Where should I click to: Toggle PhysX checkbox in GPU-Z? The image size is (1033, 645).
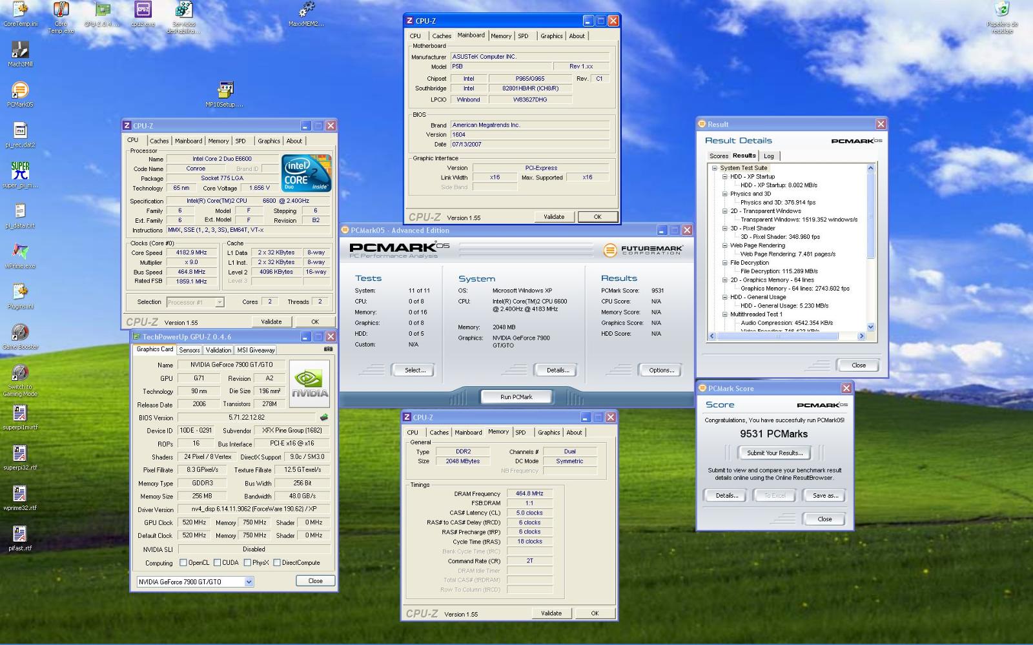247,562
